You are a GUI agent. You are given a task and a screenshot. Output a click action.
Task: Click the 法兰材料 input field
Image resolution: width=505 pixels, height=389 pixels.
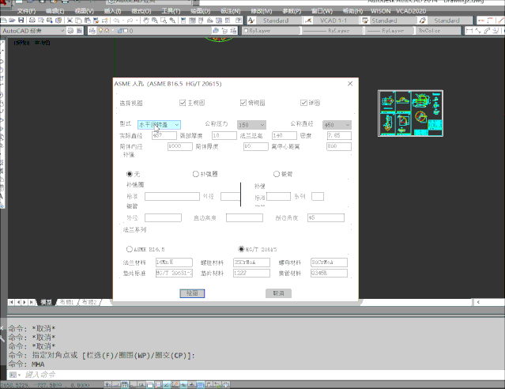[174, 262]
